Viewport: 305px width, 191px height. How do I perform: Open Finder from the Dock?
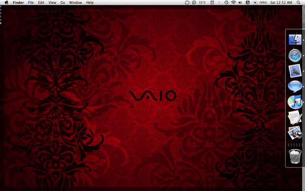[x=295, y=40]
